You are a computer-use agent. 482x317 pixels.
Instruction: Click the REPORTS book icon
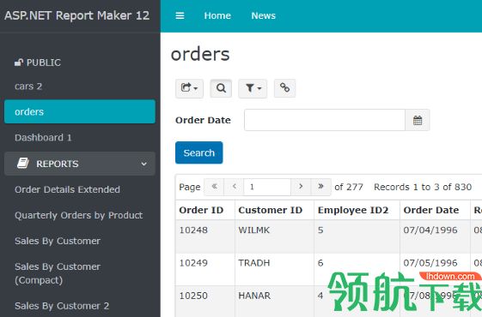(x=22, y=164)
